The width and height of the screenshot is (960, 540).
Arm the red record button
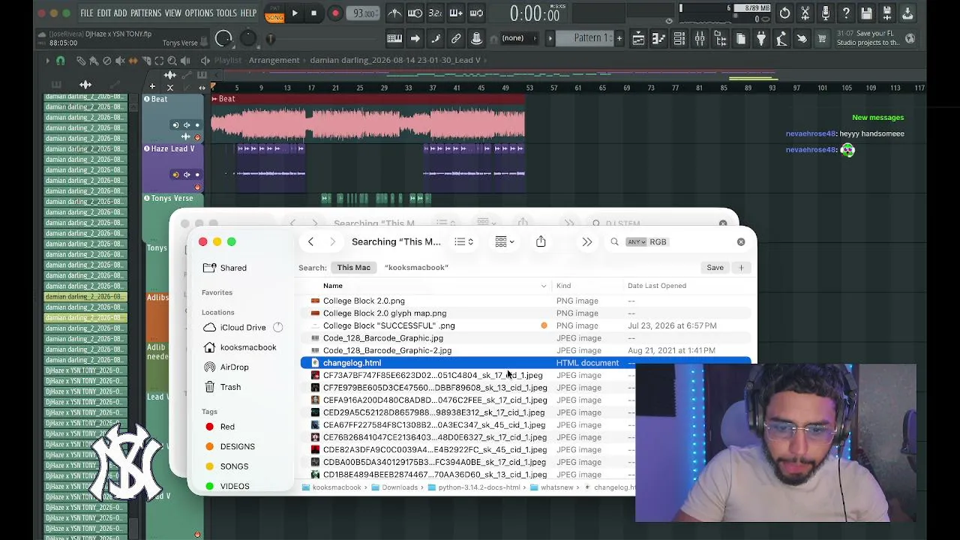(335, 13)
